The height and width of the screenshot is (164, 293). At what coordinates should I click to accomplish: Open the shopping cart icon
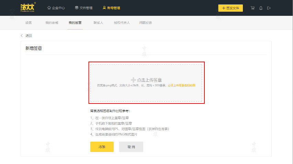pos(253,8)
